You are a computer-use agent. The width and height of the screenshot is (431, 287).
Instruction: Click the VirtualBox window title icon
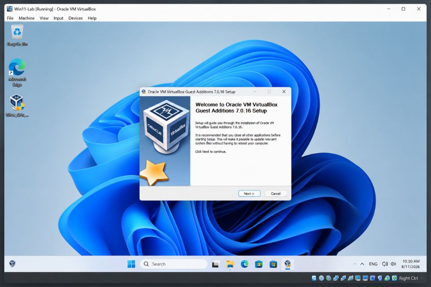[9, 9]
